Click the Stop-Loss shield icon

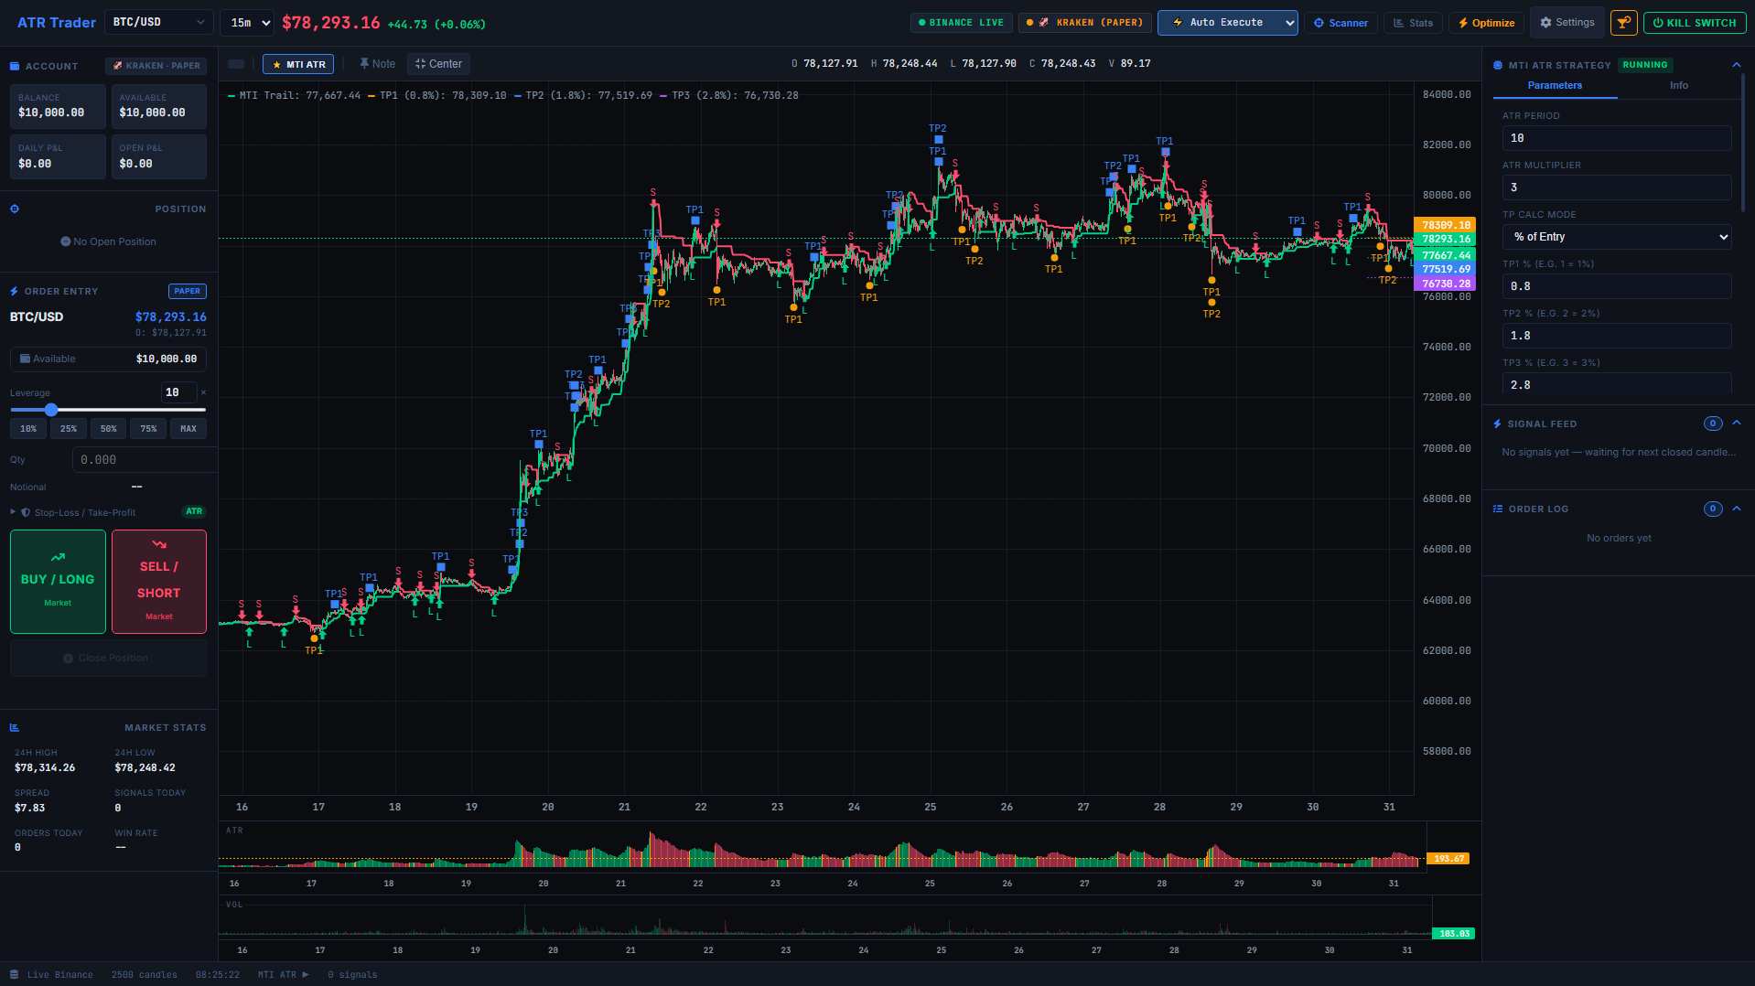tap(26, 512)
